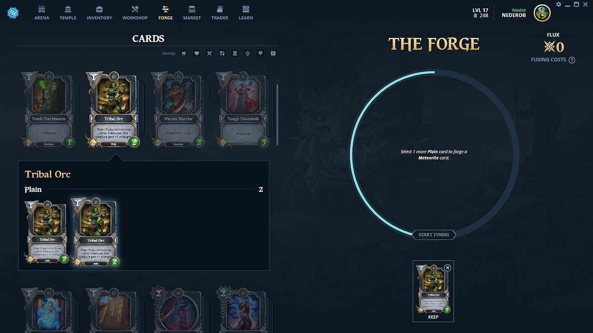The height and width of the screenshot is (333, 593).
Task: Switch to the Workshop tab
Action: click(x=135, y=13)
